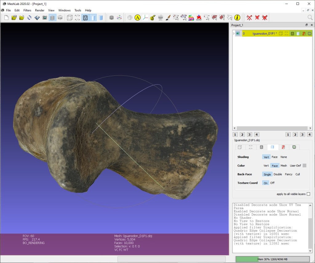Toggle Bounding Box display in toolbar
The image size is (315, 263).
(70, 18)
